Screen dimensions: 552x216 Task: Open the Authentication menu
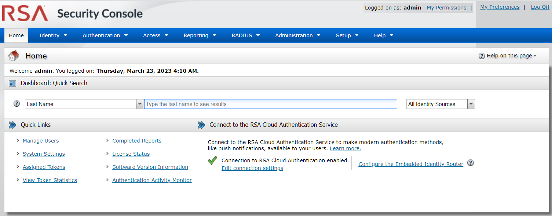click(105, 35)
